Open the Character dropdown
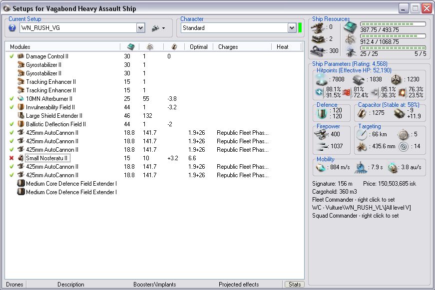The width and height of the screenshot is (435, 290). (292, 28)
